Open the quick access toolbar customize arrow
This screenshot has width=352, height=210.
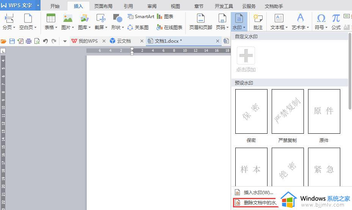coord(65,41)
